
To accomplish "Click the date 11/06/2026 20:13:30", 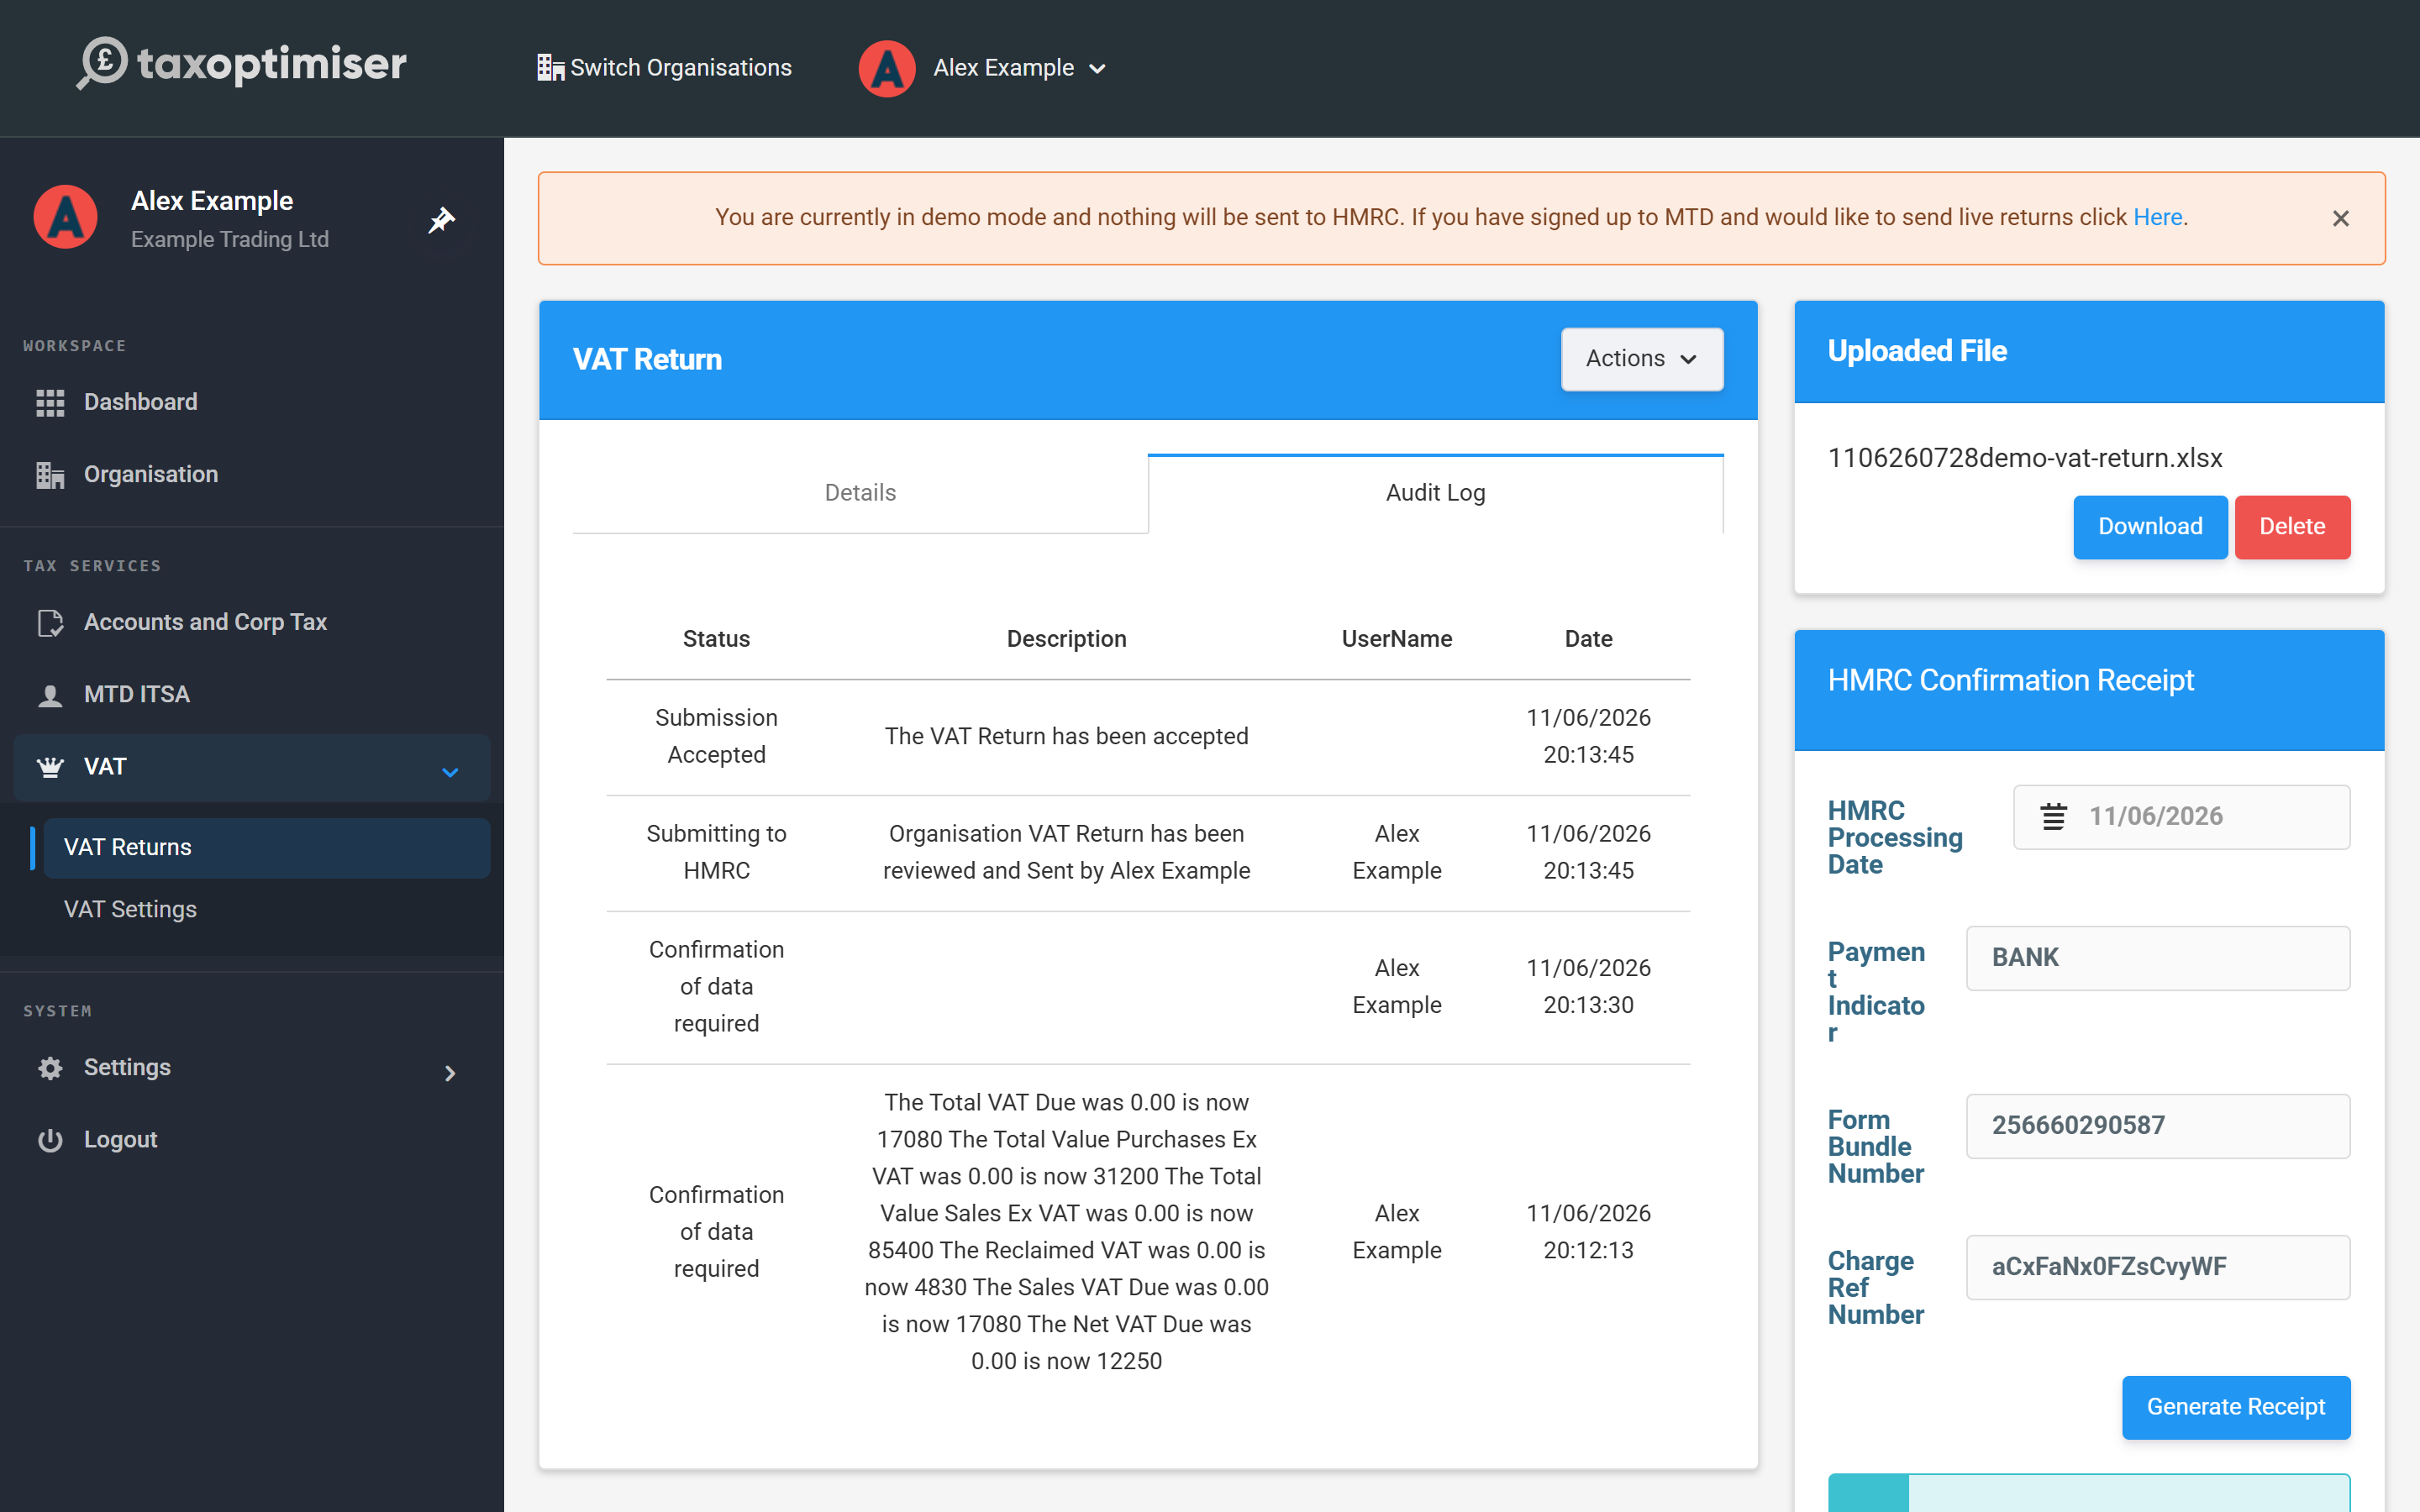I will (1588, 987).
